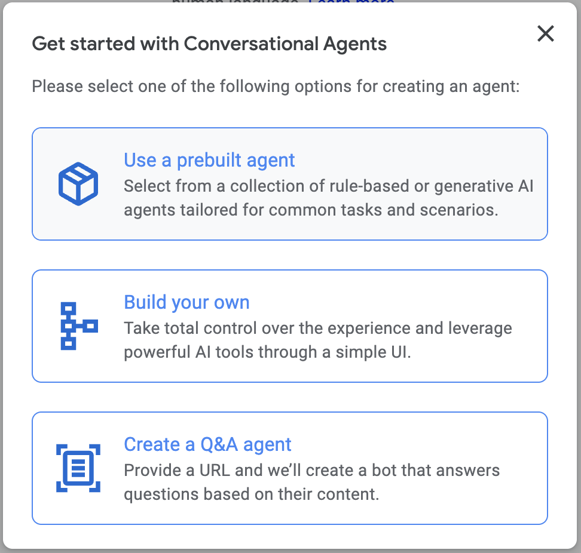
Task: Click the "Please select one of the following" instruction
Action: (x=276, y=87)
